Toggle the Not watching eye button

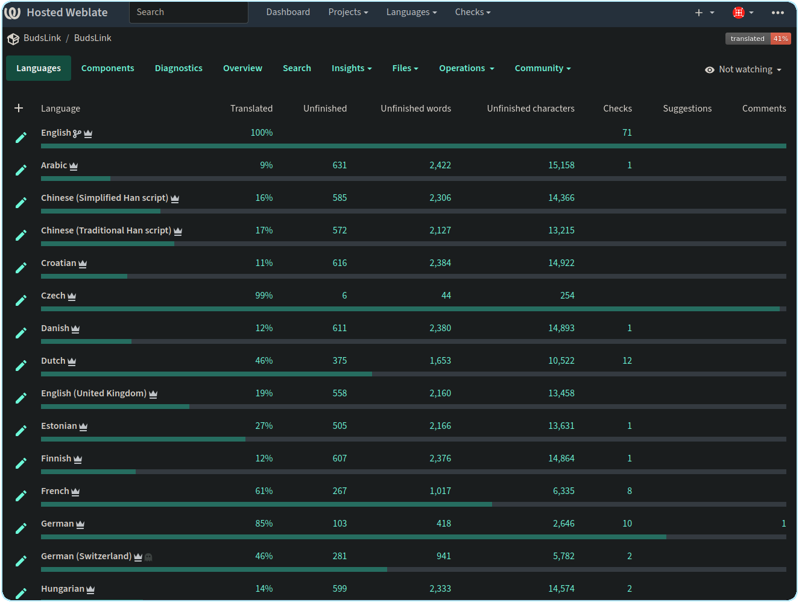coord(743,69)
